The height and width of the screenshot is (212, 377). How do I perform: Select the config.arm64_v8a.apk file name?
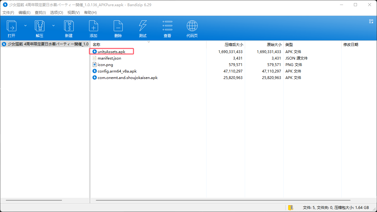(x=117, y=71)
